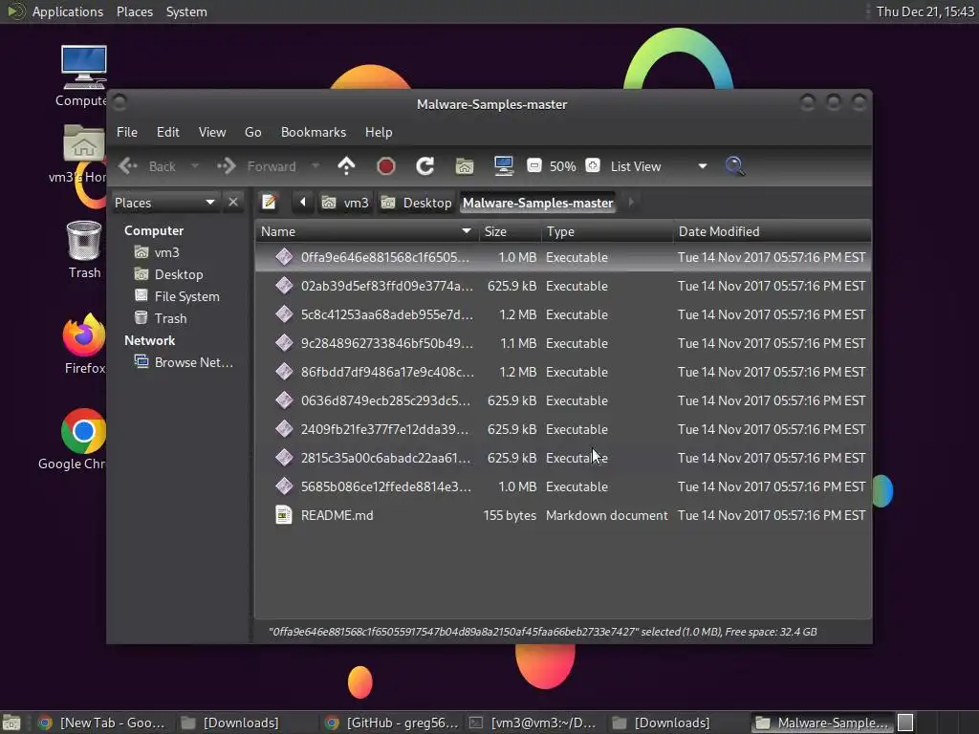Viewport: 979px width, 734px height.
Task: Click the executable icon of file 9c2848962733
Action: click(284, 343)
